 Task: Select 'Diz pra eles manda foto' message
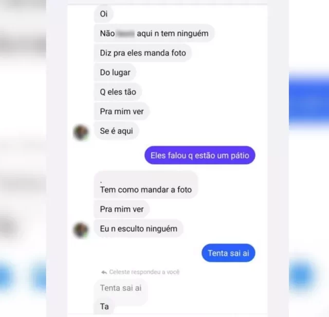143,53
